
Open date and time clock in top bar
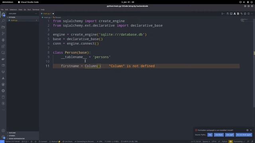point(127,2)
